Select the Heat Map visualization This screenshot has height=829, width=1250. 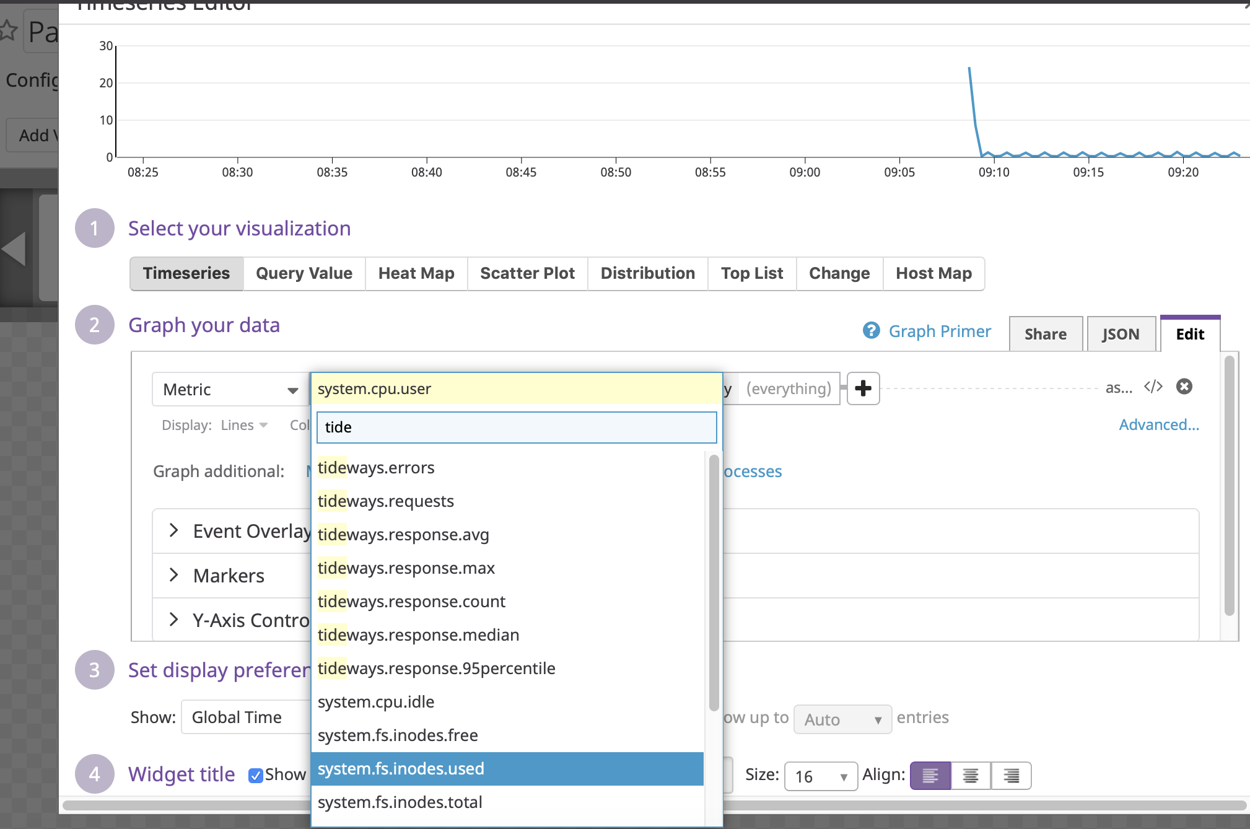[x=416, y=273]
